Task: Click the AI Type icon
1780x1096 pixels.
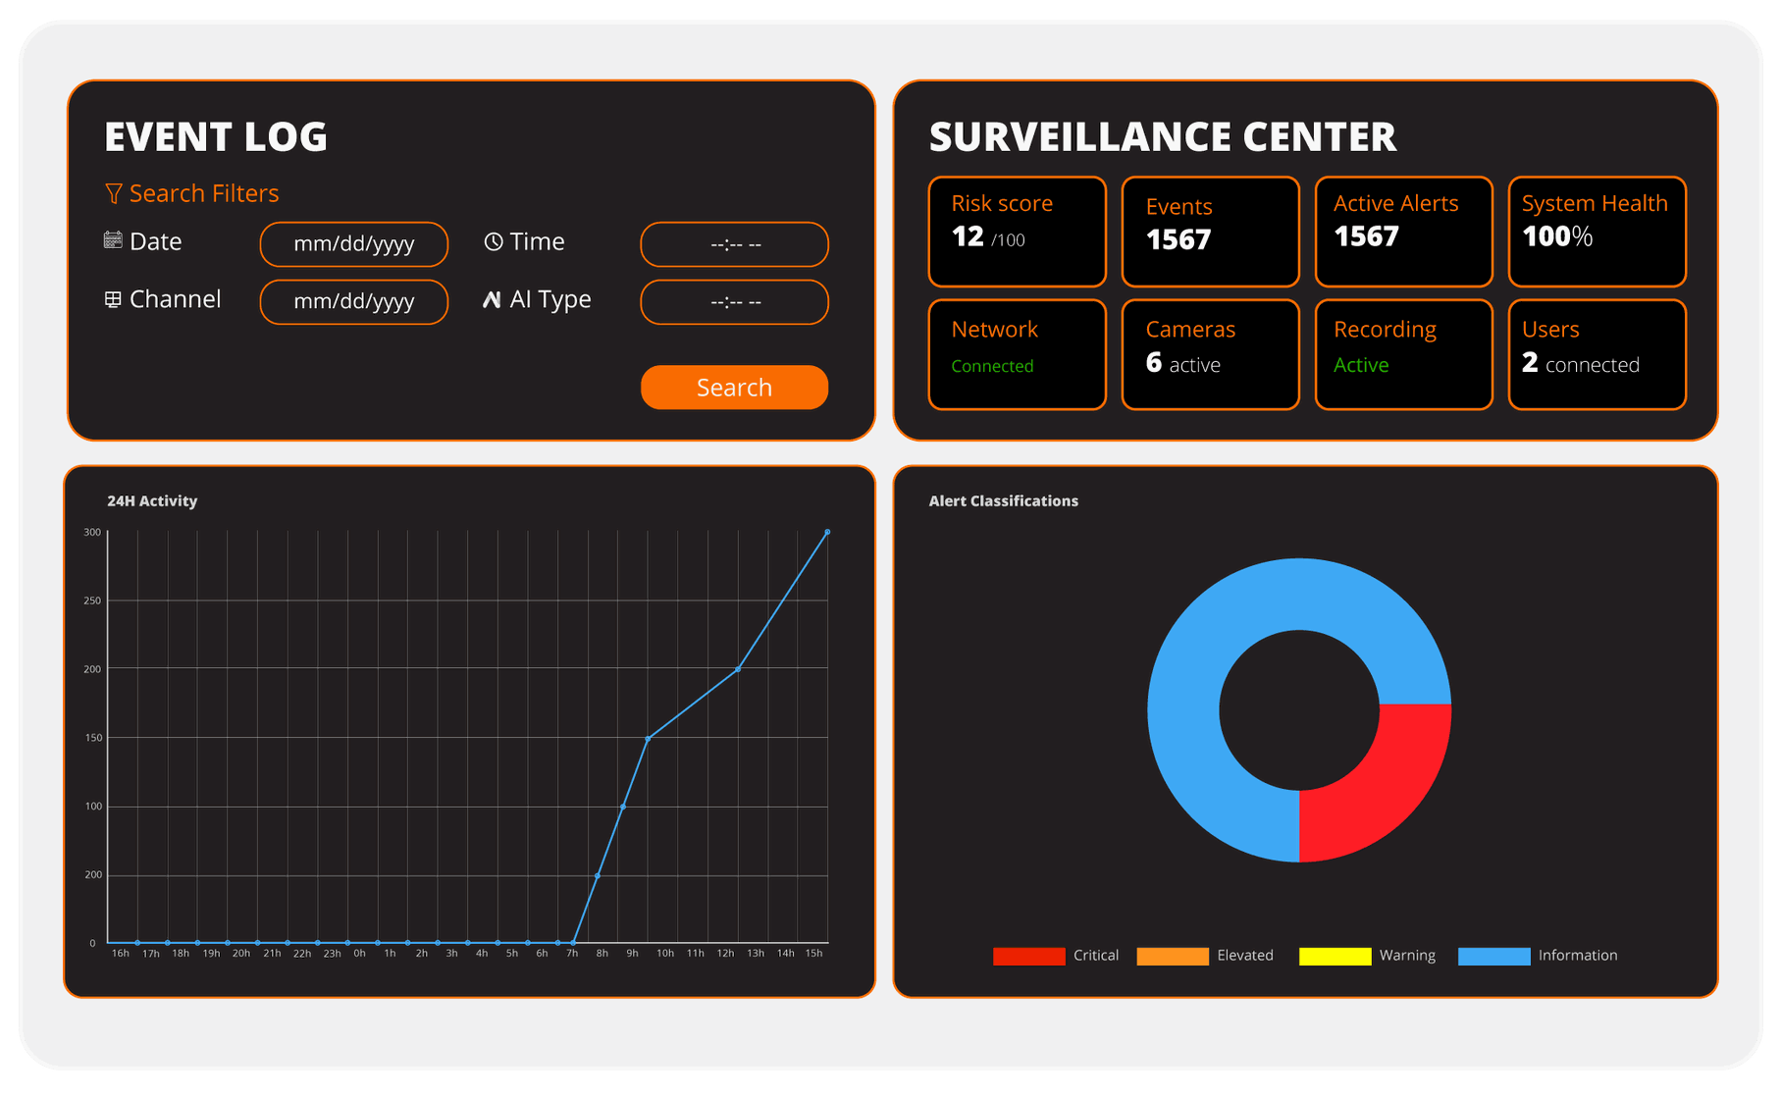Action: [492, 299]
